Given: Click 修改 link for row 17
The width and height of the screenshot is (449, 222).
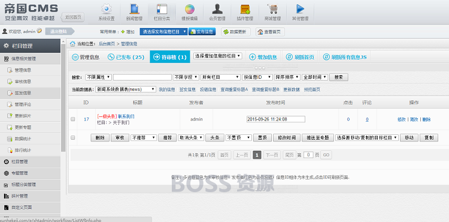Looking at the screenshot, I should coord(402,119).
